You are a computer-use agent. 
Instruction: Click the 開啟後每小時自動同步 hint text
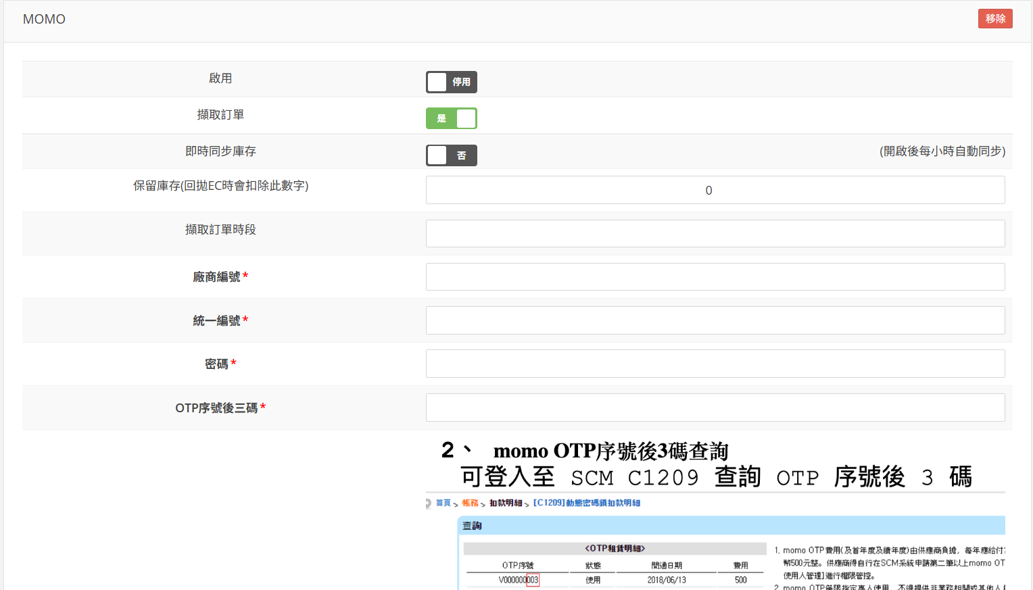pos(942,151)
